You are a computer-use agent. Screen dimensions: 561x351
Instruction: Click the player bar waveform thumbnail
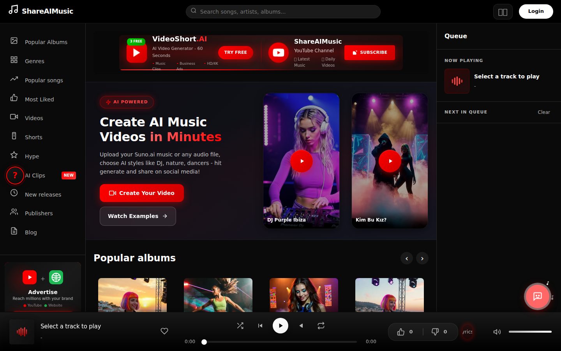(22, 332)
